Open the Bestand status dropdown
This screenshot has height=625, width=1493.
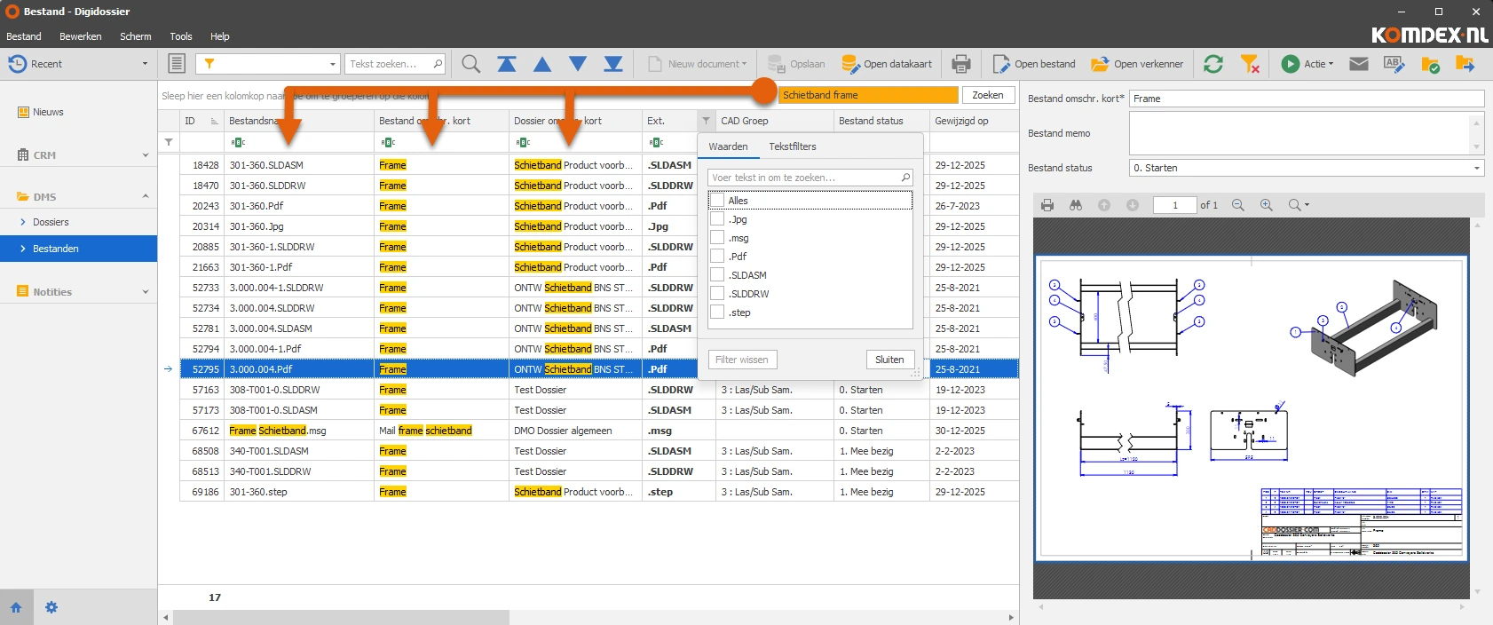point(1477,168)
